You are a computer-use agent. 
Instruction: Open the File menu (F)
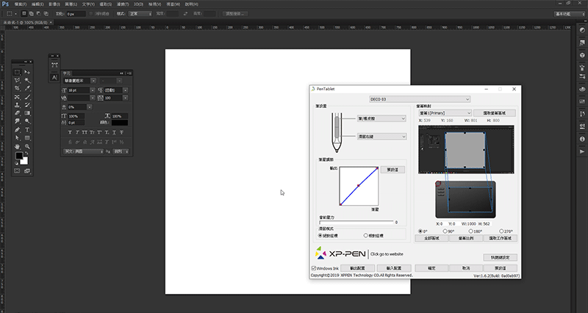click(21, 4)
